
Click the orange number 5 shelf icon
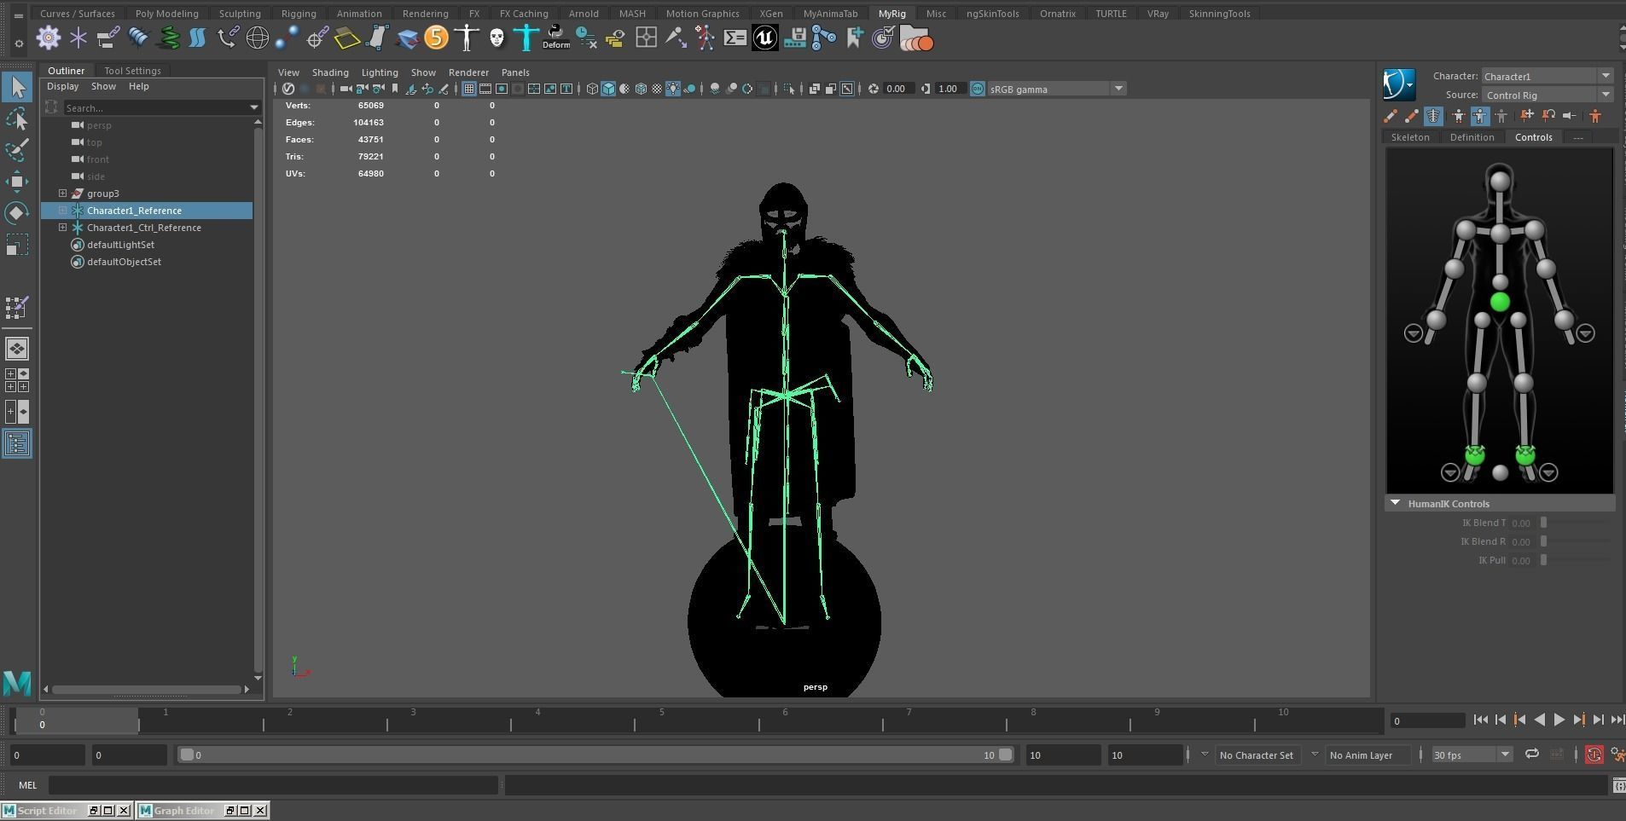click(436, 38)
